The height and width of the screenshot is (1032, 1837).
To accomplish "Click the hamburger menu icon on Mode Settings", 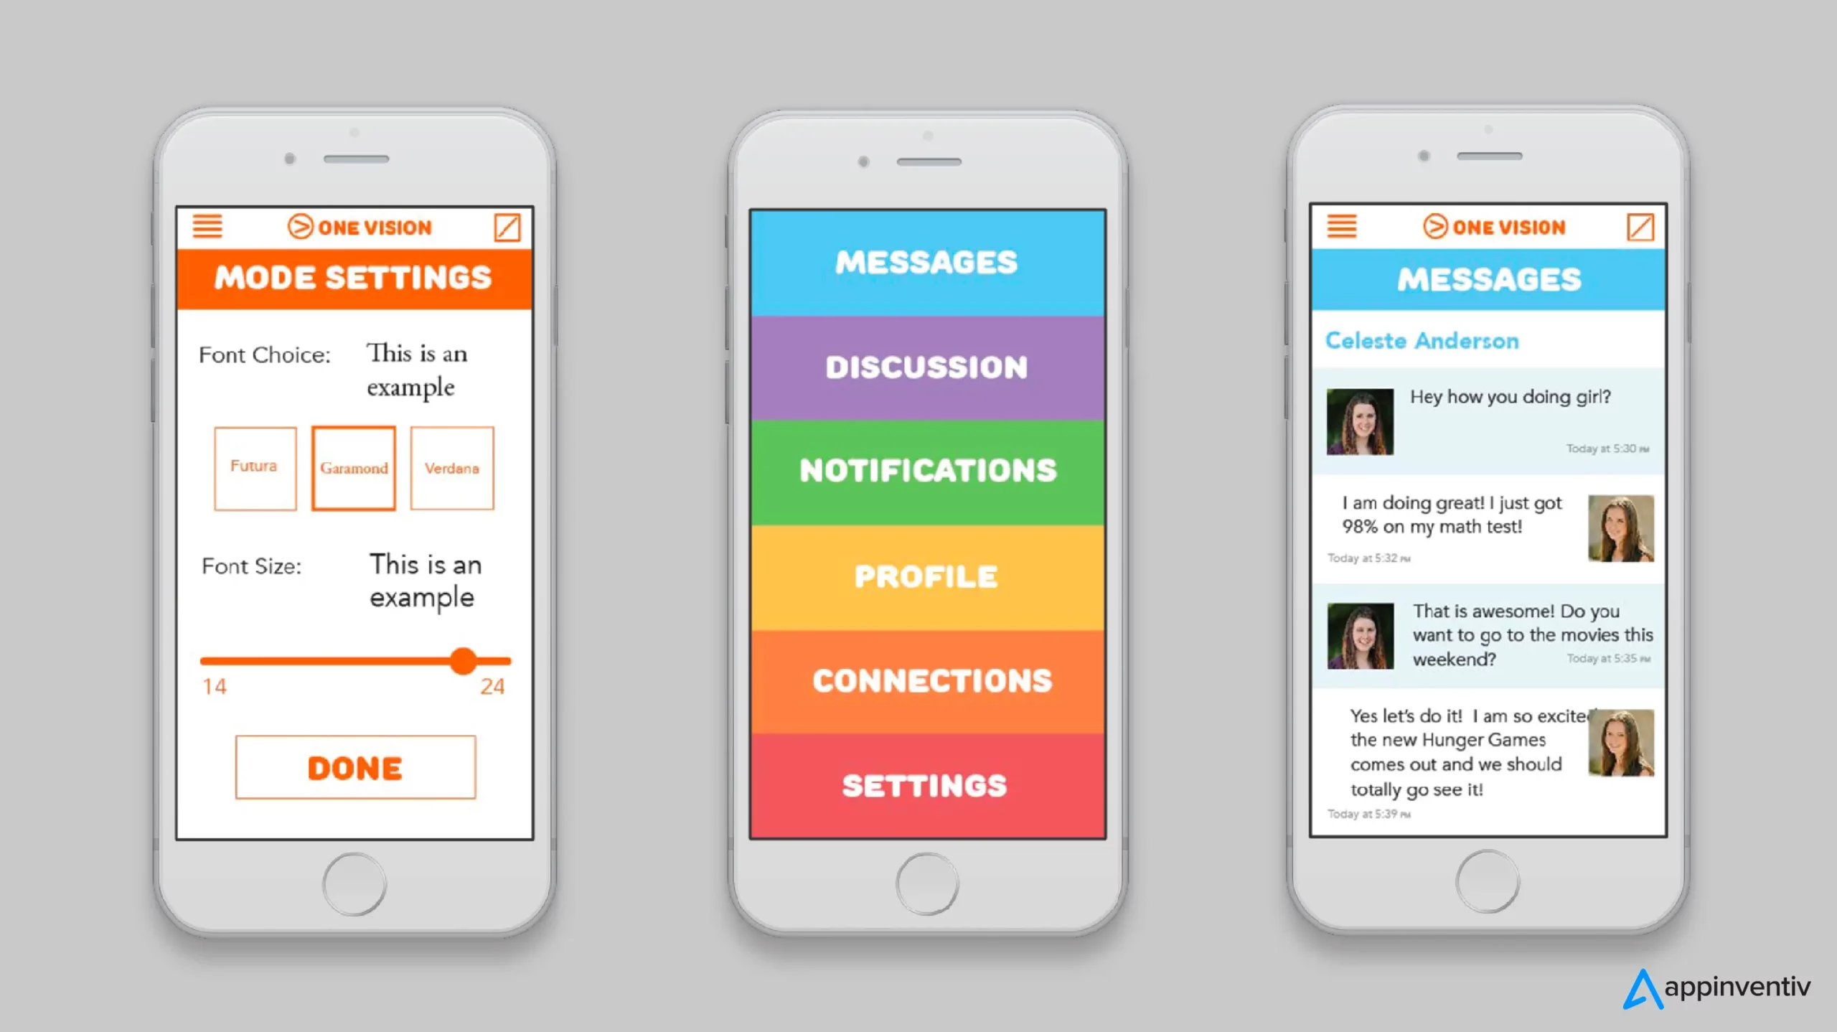I will [208, 226].
